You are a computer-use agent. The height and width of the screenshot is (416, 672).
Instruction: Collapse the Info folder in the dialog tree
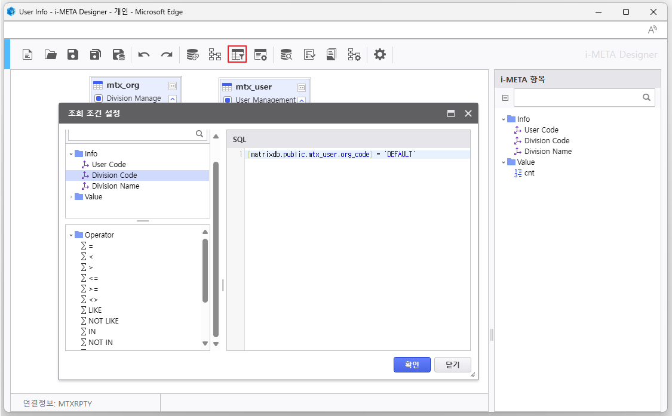point(71,154)
